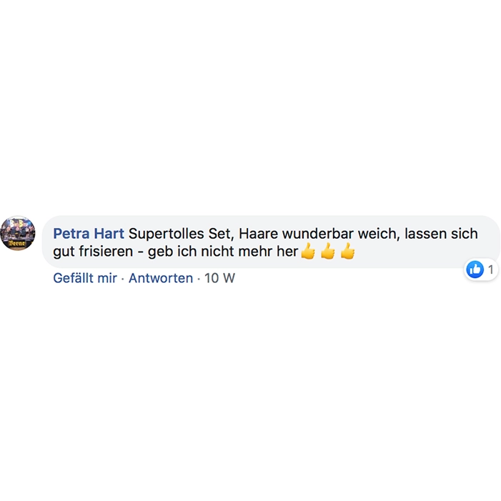Click the yellow Beene label in avatar
The height and width of the screenshot is (501, 501).
(18, 243)
